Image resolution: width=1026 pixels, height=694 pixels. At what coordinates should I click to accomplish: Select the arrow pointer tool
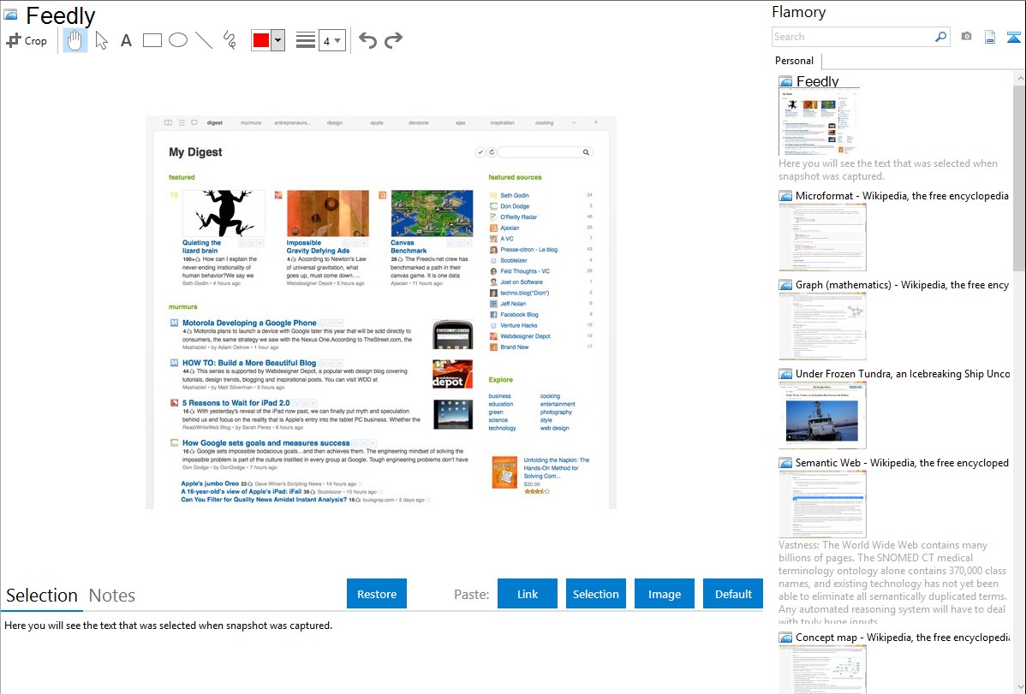(x=101, y=40)
